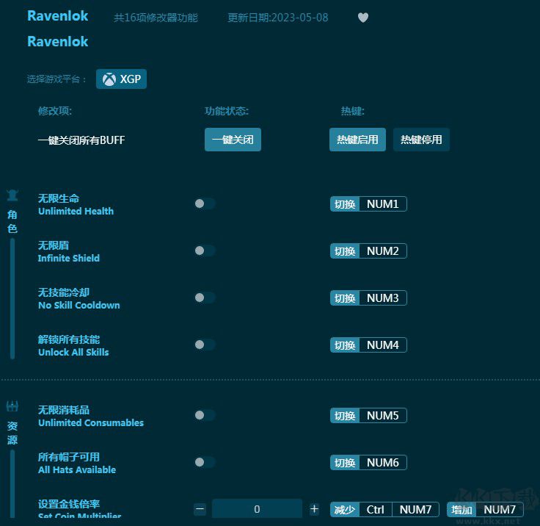Click the 设置金钱倍率 label
Screen dimensions: 540x526
point(69,504)
